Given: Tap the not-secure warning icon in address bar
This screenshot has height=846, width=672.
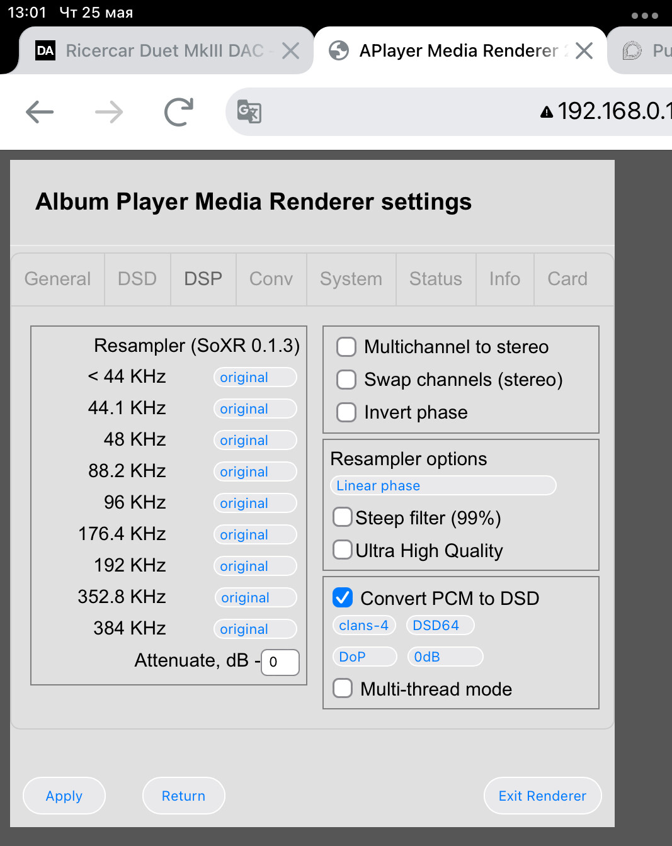Looking at the screenshot, I should point(547,112).
